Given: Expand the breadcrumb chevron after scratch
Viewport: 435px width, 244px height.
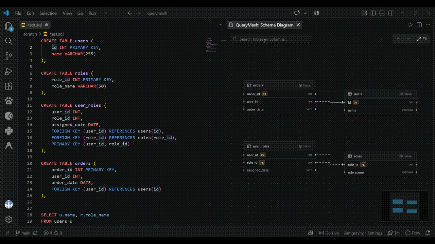Looking at the screenshot, I should point(40,34).
